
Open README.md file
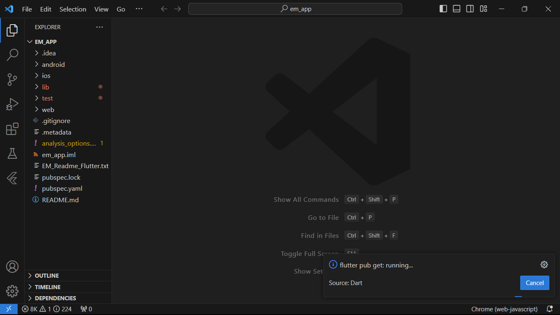point(68,200)
